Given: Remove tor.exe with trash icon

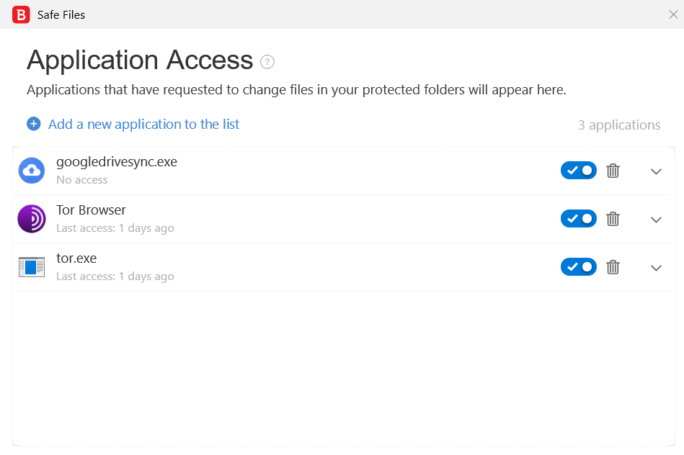Looking at the screenshot, I should (613, 267).
